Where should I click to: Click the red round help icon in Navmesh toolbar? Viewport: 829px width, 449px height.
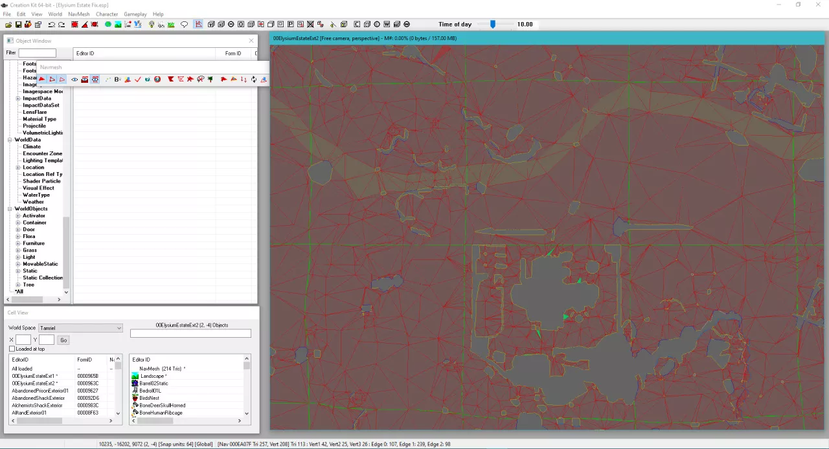coord(157,79)
